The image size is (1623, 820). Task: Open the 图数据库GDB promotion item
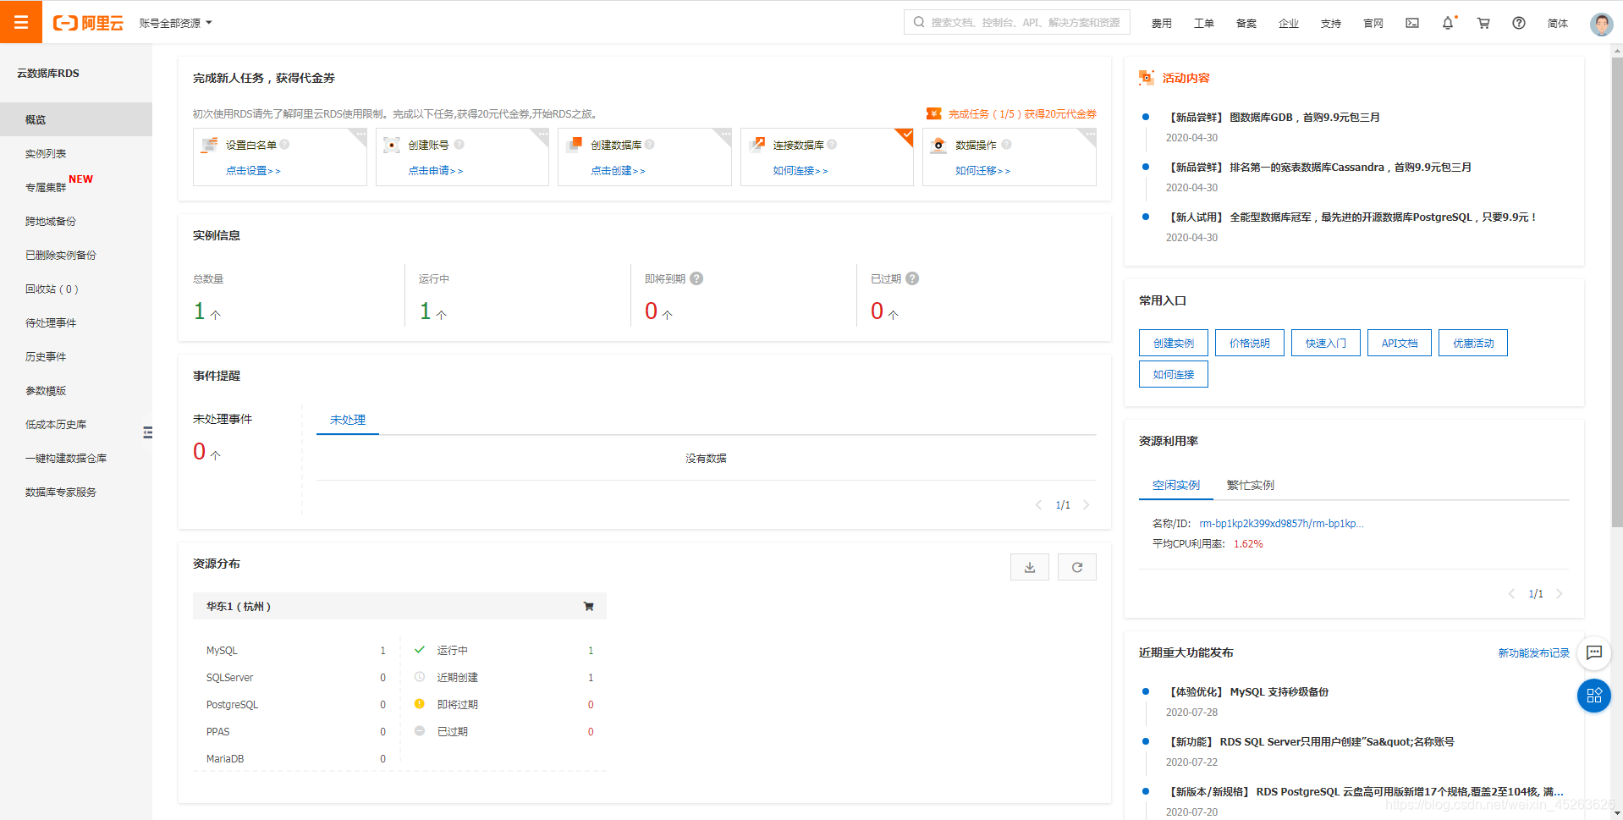[x=1274, y=118]
